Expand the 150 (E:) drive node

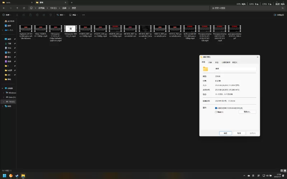pyautogui.click(x=4, y=102)
